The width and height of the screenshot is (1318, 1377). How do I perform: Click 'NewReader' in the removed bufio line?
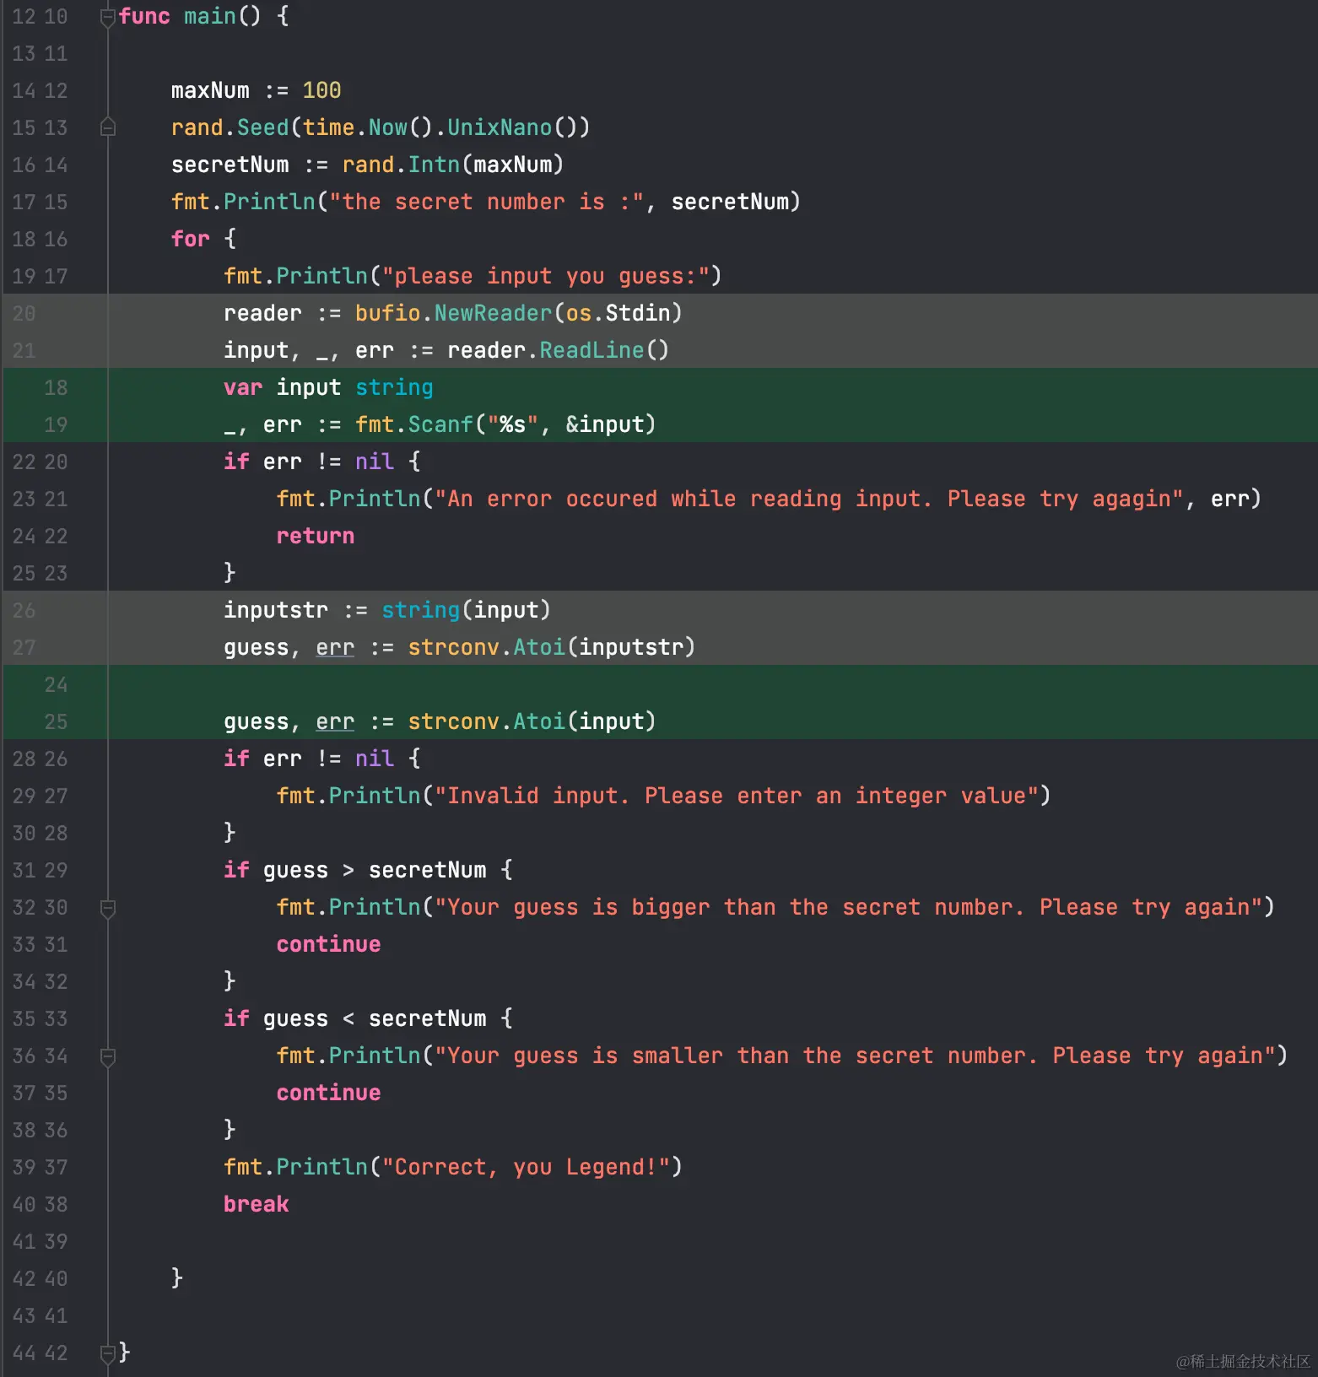[x=494, y=313]
